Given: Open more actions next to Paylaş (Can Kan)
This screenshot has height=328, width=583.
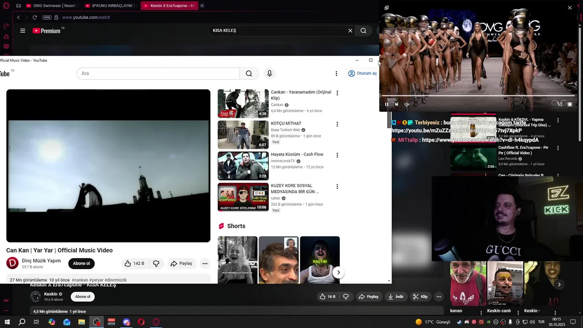Looking at the screenshot, I should [205, 263].
